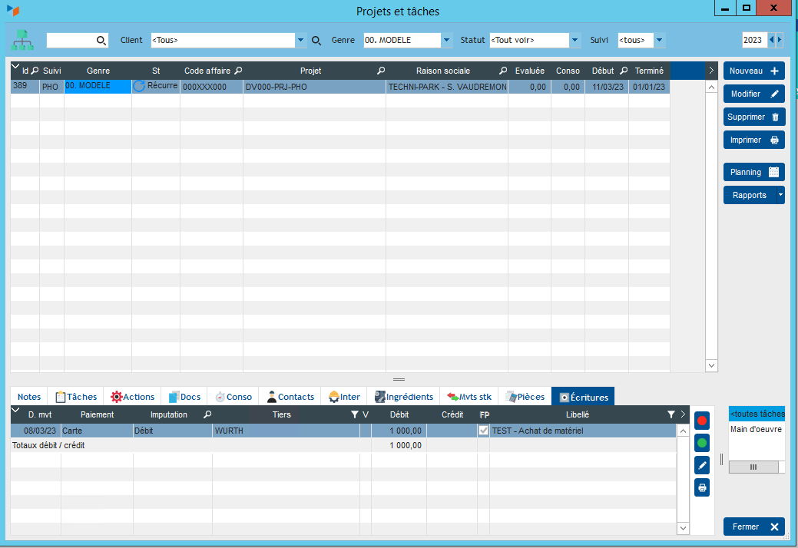The height and width of the screenshot is (548, 798).
Task: Click the printer icon beside entries table
Action: point(701,487)
